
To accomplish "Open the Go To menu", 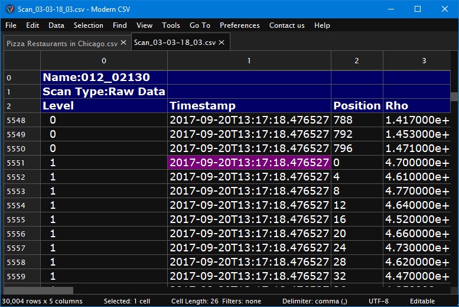I will [x=200, y=25].
